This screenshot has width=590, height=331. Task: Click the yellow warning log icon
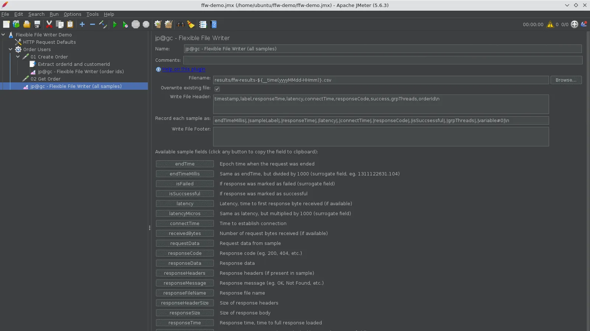[550, 24]
